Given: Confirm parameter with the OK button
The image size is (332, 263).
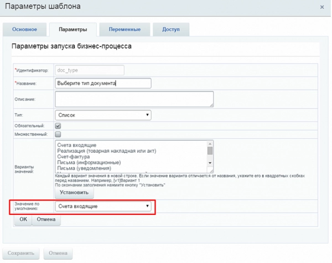Looking at the screenshot, I should point(23,219).
